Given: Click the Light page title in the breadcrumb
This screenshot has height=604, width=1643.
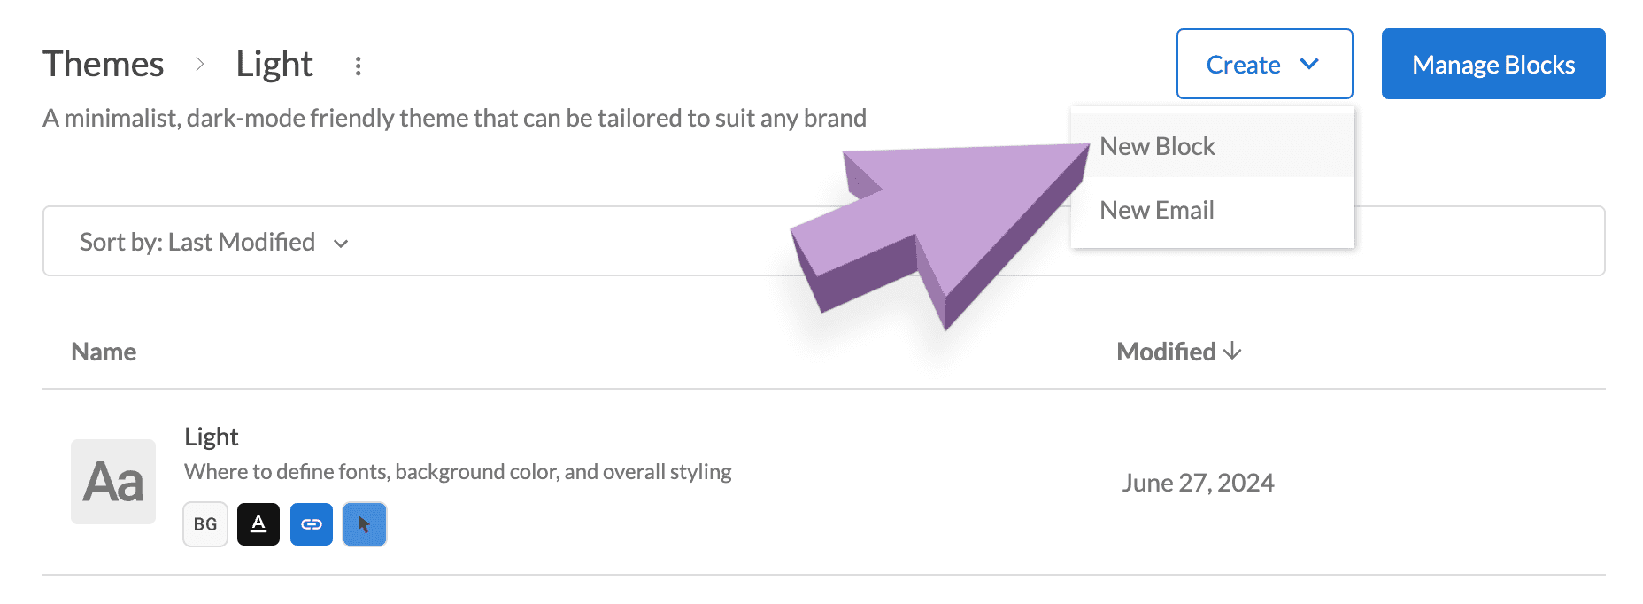Looking at the screenshot, I should pyautogui.click(x=274, y=65).
